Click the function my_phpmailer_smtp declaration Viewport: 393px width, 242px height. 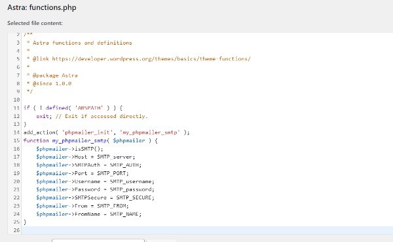pyautogui.click(x=90, y=140)
